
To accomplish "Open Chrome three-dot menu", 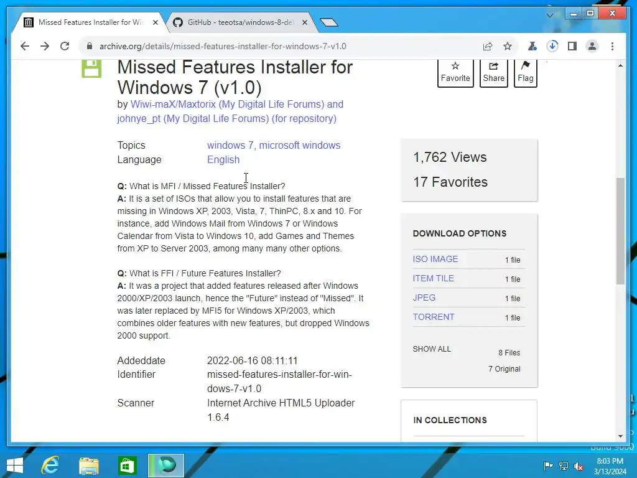I will pos(612,46).
